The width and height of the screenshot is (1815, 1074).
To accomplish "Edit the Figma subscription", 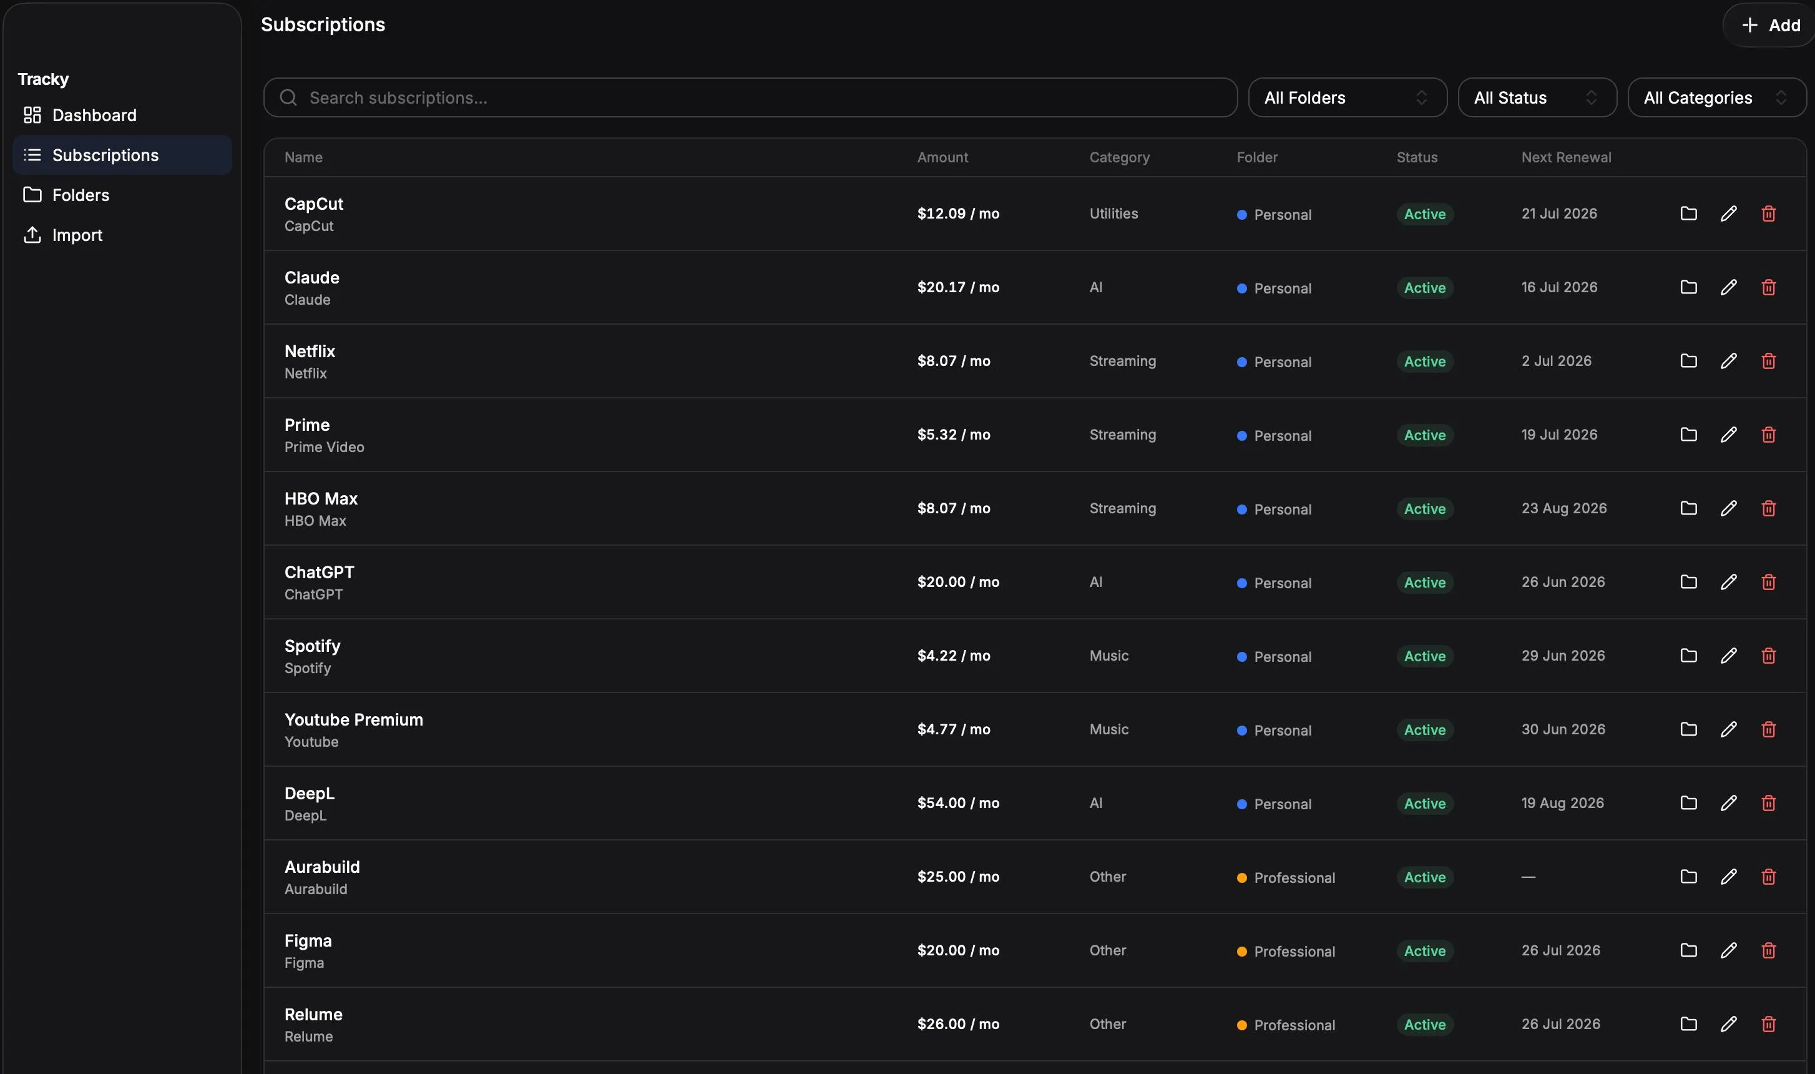I will click(x=1728, y=950).
